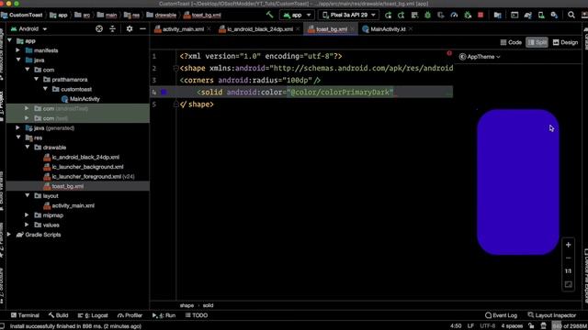Expand Gradle Scripts node
Viewport: 588px width, 330px height.
coord(9,235)
